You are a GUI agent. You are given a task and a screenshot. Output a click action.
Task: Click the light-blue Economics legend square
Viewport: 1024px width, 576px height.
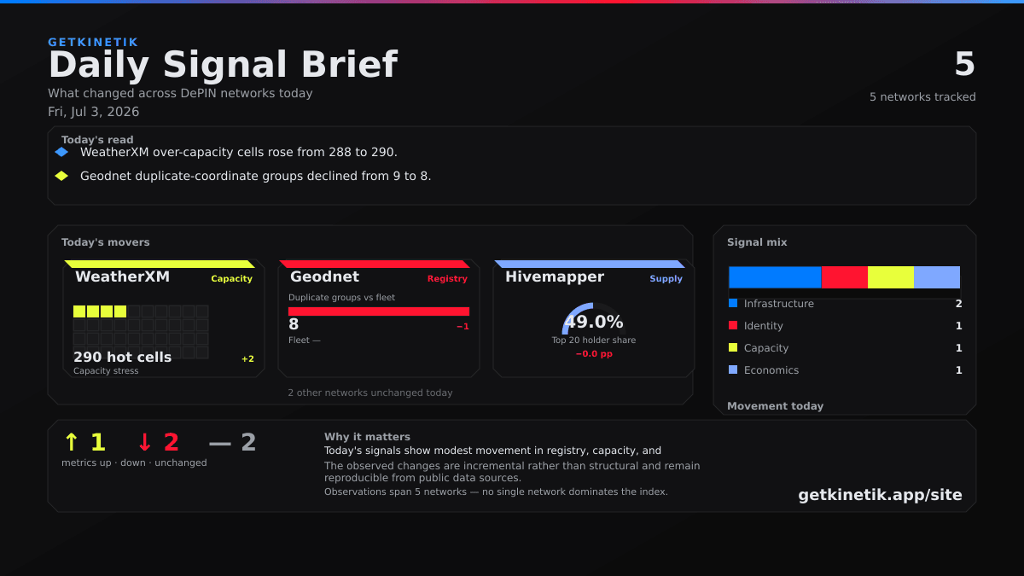[x=733, y=369]
